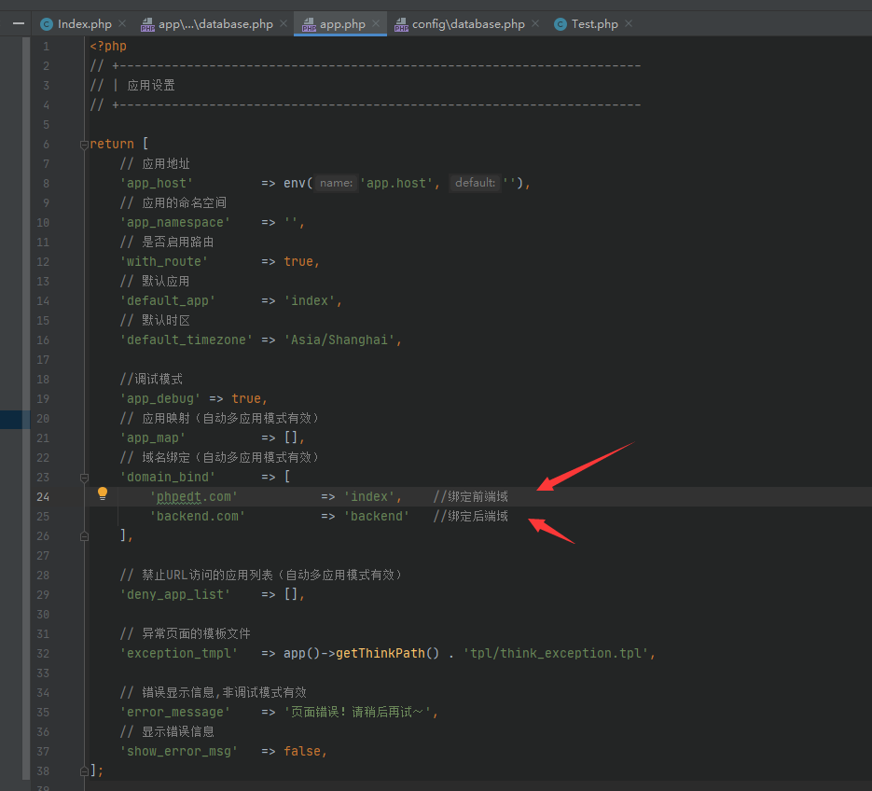Click the //调试模式 comment
Screen dimensions: 872x791
click(x=151, y=380)
